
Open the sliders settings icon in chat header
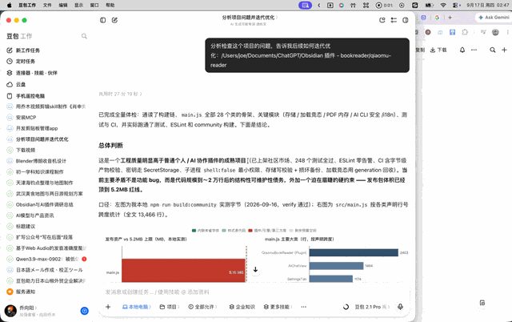[394, 20]
